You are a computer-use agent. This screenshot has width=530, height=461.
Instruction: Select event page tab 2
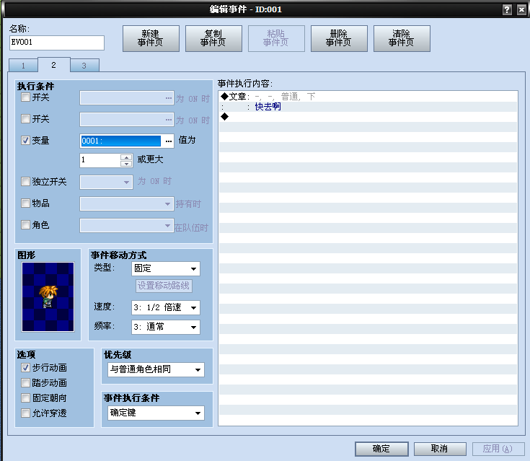[54, 65]
